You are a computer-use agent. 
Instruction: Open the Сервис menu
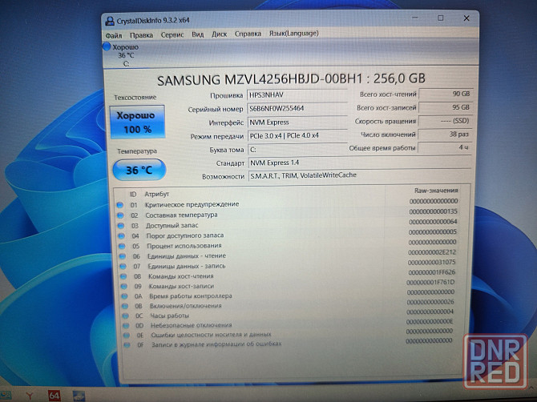pos(172,35)
